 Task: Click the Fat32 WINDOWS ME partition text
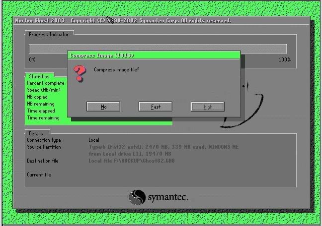(163, 147)
